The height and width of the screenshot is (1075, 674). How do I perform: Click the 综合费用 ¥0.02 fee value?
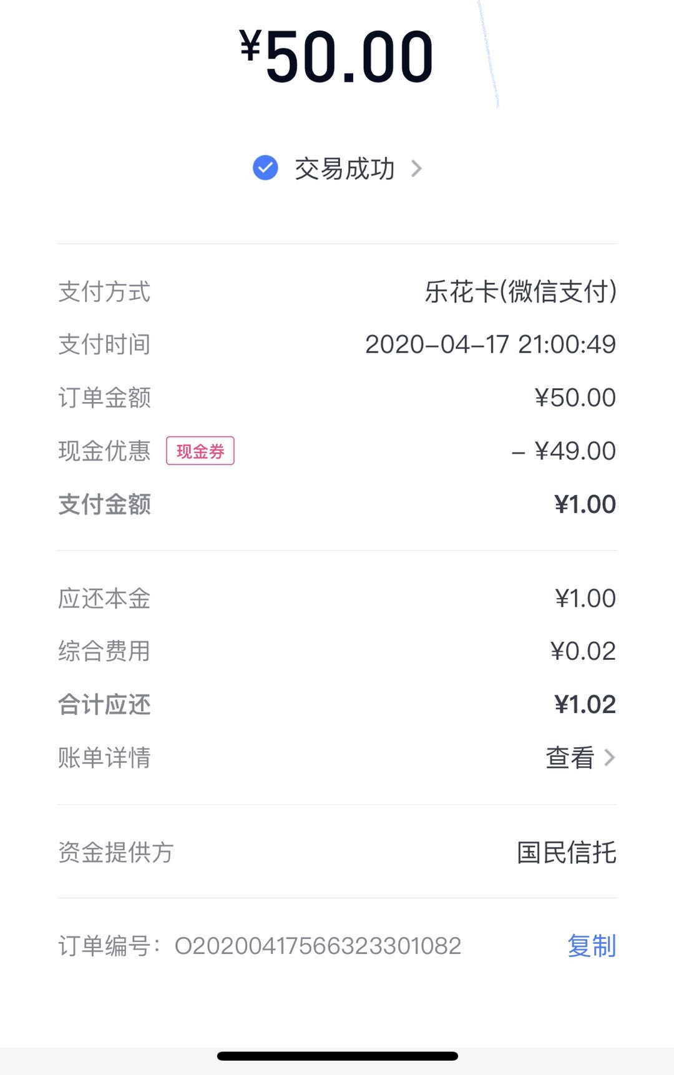click(583, 651)
